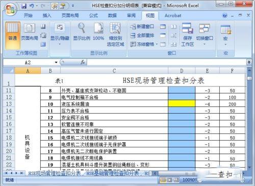Click the split window icon
Image resolution: width=255 pixels, height=186 pixels.
[163, 26]
